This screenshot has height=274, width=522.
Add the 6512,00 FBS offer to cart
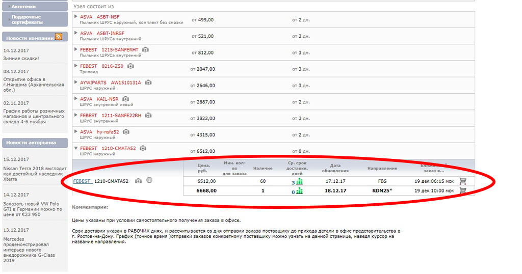[463, 181]
